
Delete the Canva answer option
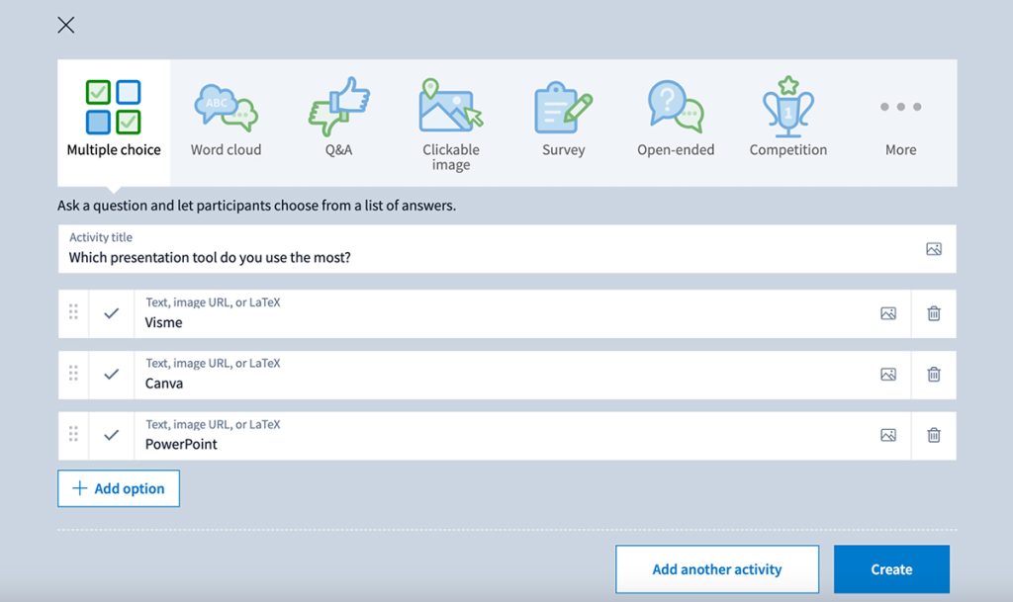[933, 374]
